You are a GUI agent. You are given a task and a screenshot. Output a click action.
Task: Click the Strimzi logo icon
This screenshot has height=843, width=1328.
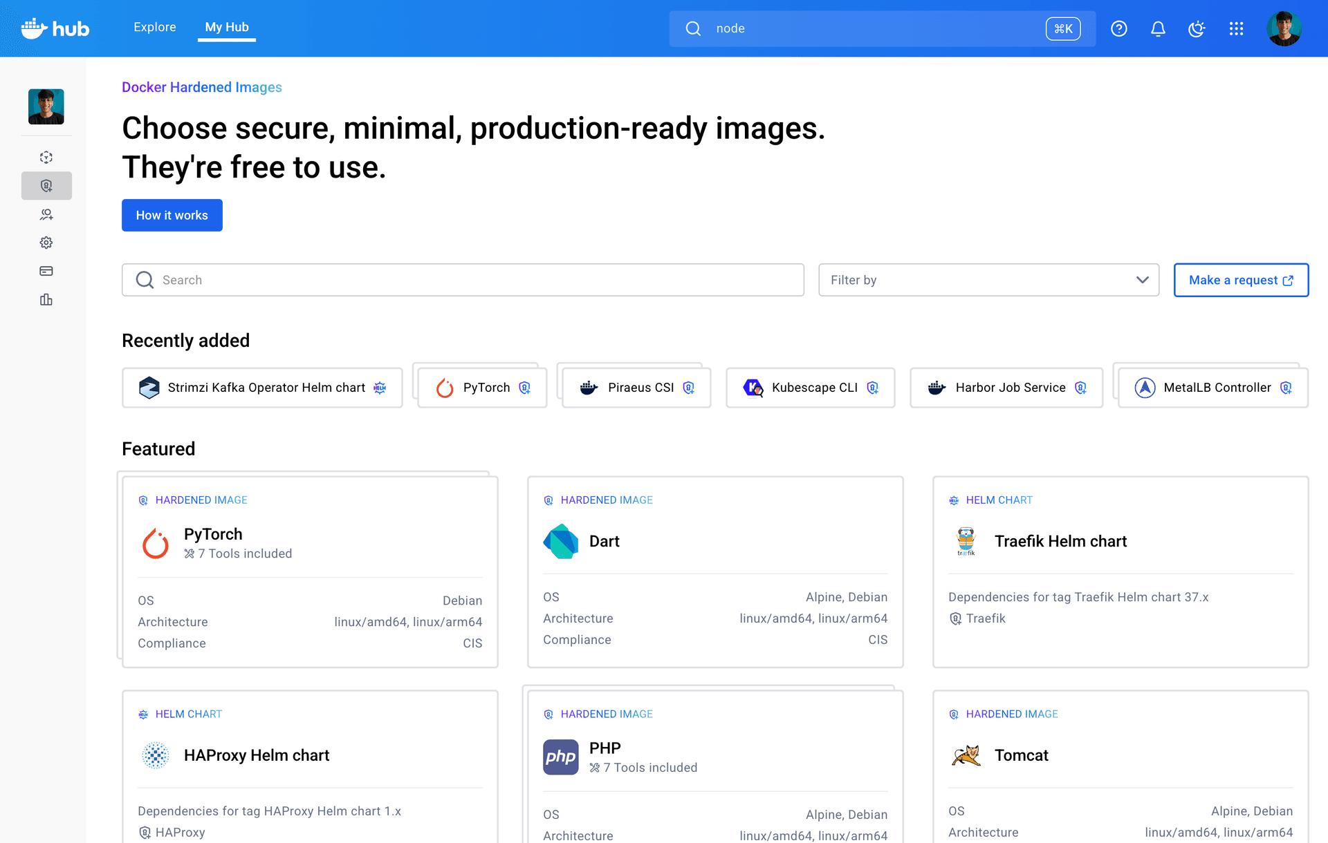point(149,388)
